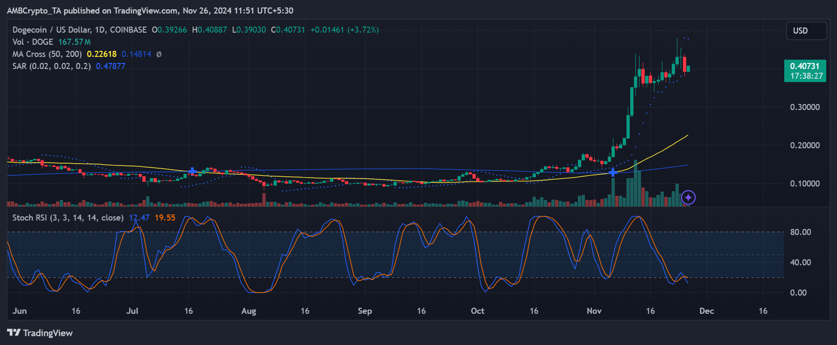This screenshot has width=837, height=345.
Task: Click the Nov date label
Action: [594, 311]
